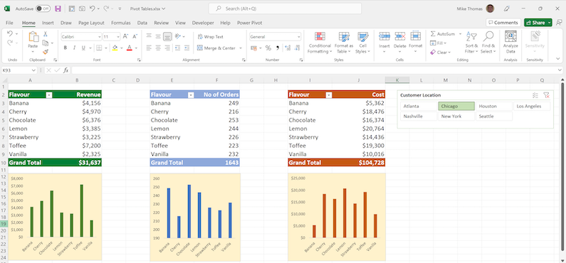This screenshot has width=566, height=263.
Task: Open Format as Table gallery
Action: [x=344, y=43]
